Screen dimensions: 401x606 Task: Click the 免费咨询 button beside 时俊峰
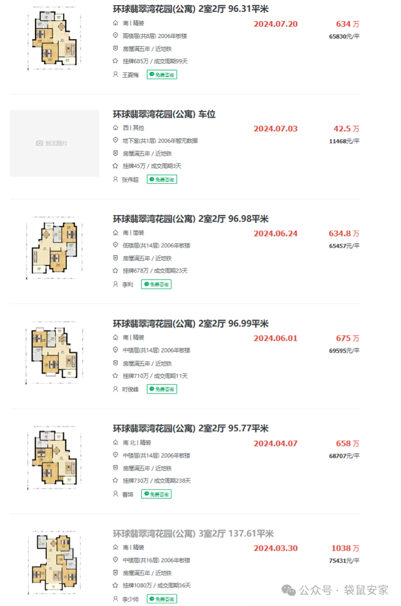coord(162,389)
